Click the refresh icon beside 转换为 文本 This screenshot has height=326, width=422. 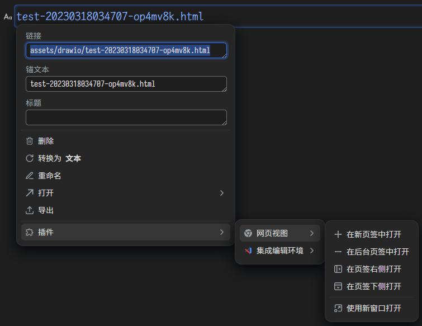click(x=30, y=158)
